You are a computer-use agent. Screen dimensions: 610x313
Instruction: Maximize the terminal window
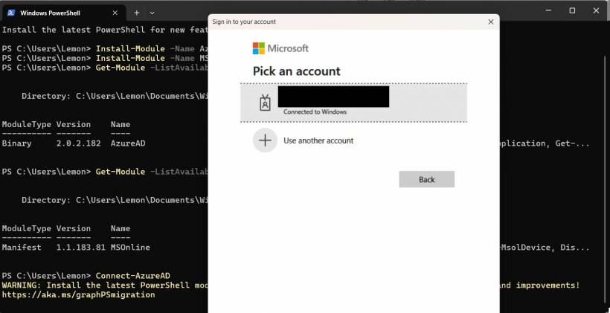point(572,10)
